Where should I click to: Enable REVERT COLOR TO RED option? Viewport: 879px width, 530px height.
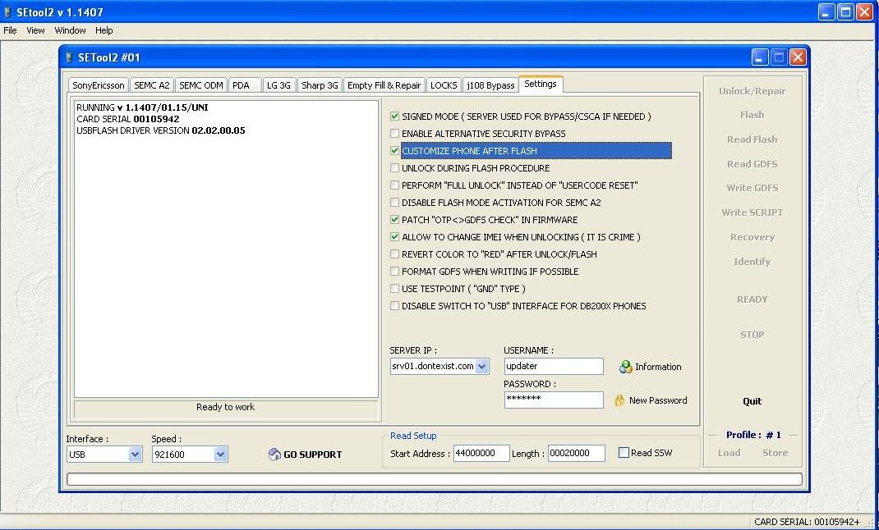(394, 254)
